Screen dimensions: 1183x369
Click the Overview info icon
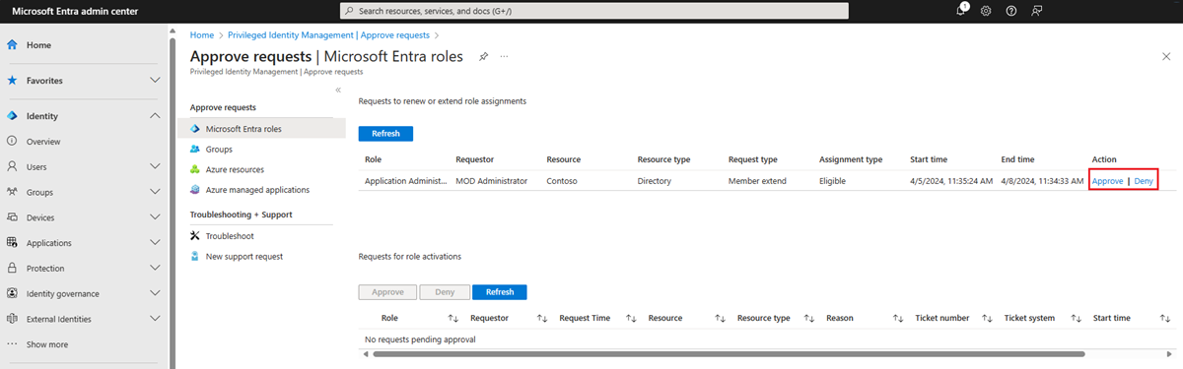tap(13, 142)
